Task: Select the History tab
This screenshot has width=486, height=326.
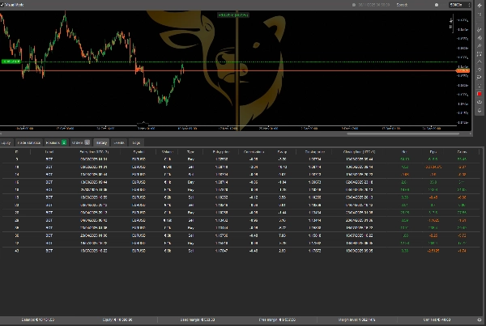Action: (x=101, y=142)
